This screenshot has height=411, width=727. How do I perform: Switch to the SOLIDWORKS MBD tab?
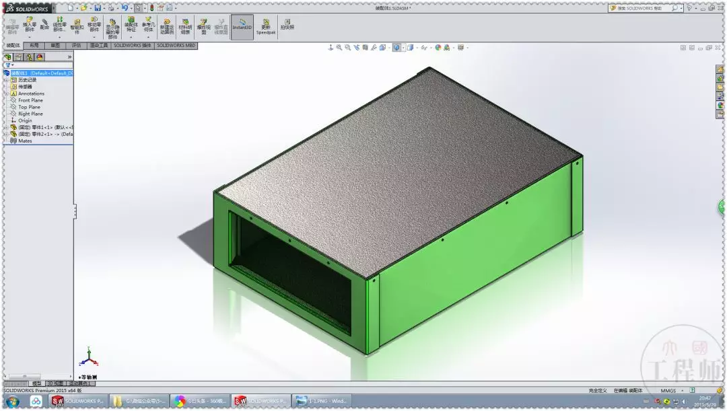point(176,46)
